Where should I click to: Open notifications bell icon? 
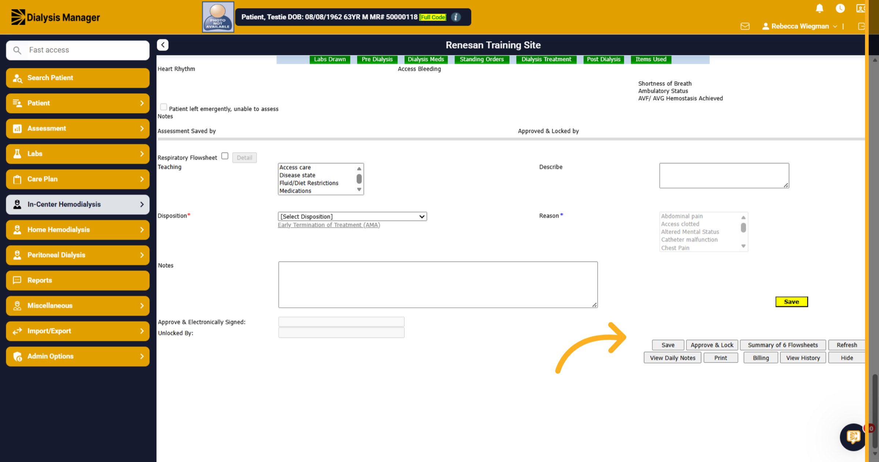(x=819, y=8)
